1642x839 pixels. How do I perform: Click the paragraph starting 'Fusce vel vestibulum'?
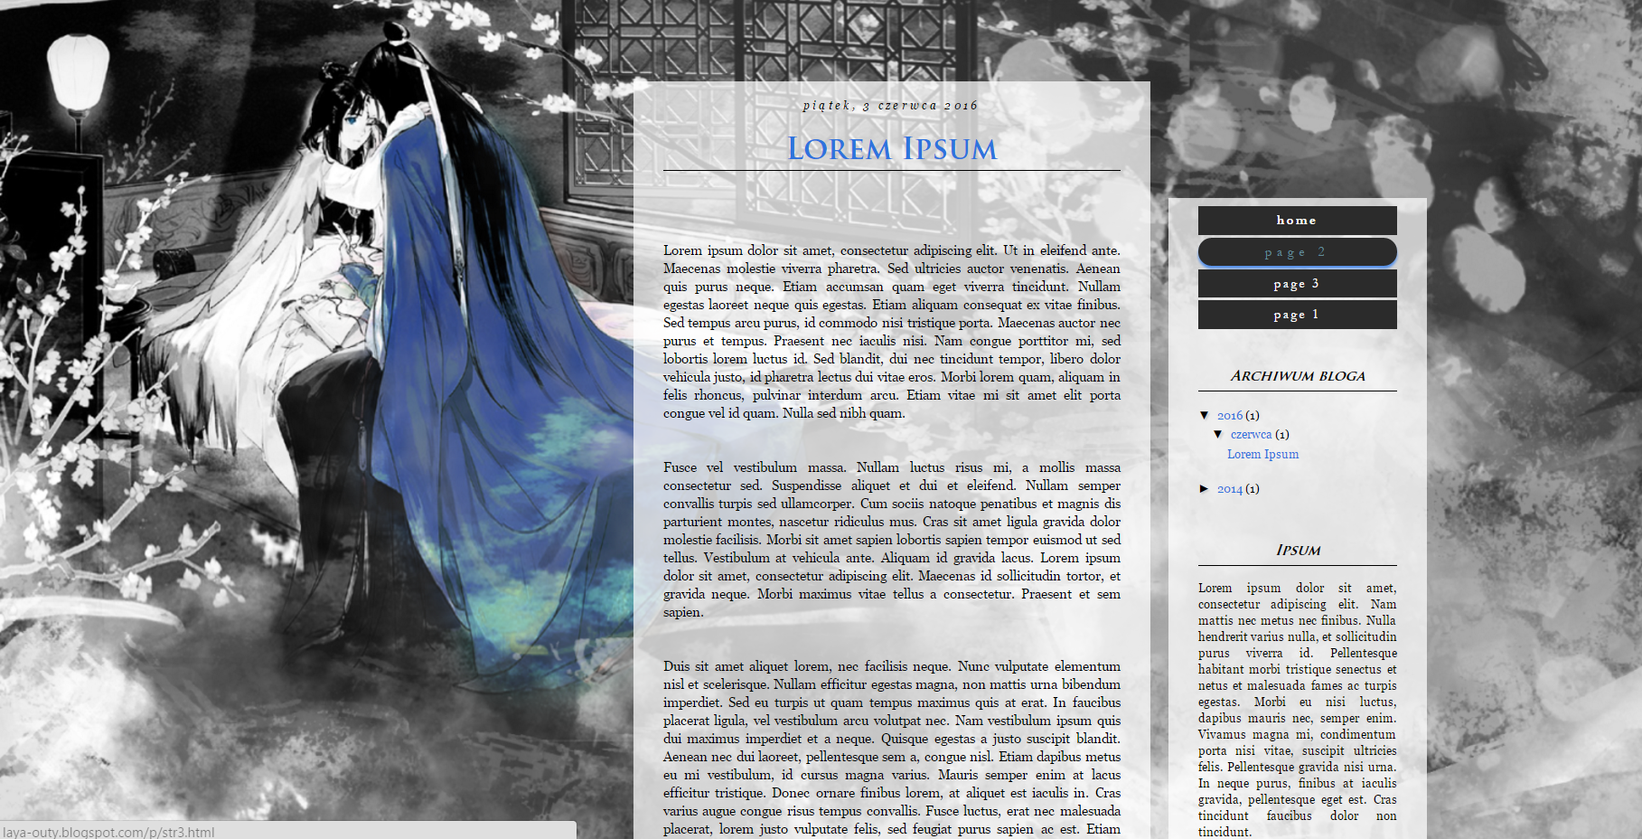tap(892, 540)
